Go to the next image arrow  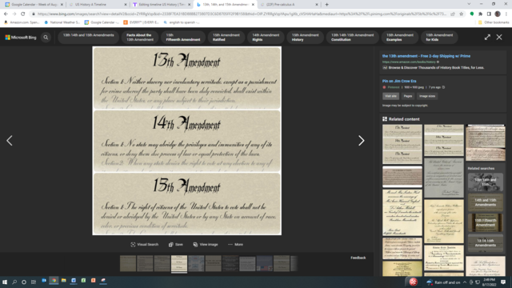point(361,141)
